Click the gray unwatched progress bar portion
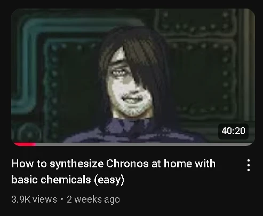This screenshot has height=216, width=263. point(145,144)
